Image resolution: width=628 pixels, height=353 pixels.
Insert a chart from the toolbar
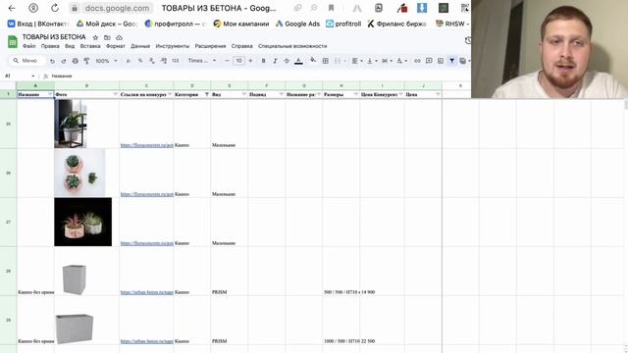[x=441, y=61]
